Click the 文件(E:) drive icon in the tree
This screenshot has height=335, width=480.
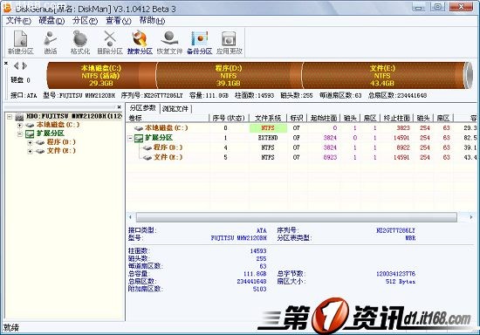[x=40, y=151]
